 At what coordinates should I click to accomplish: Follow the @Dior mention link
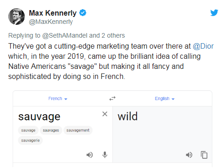pos(203,46)
